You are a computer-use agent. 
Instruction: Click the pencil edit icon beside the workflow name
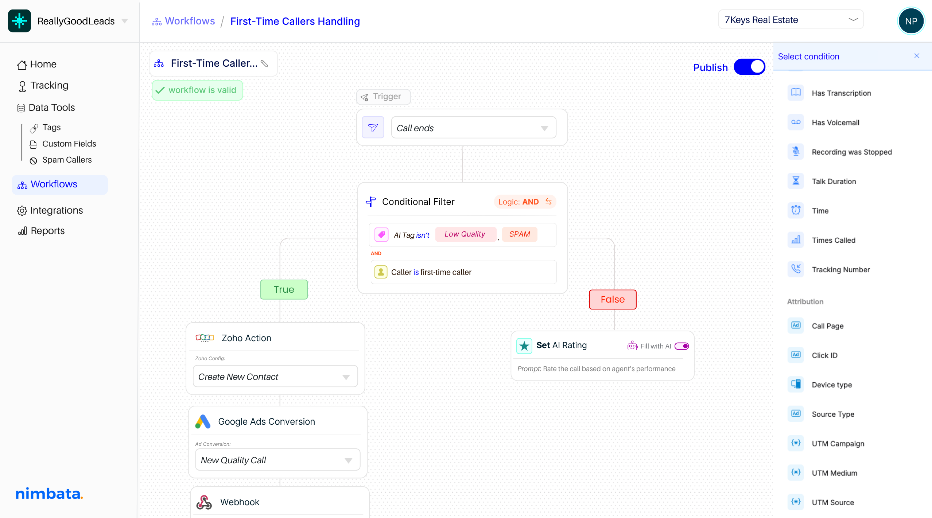click(265, 63)
